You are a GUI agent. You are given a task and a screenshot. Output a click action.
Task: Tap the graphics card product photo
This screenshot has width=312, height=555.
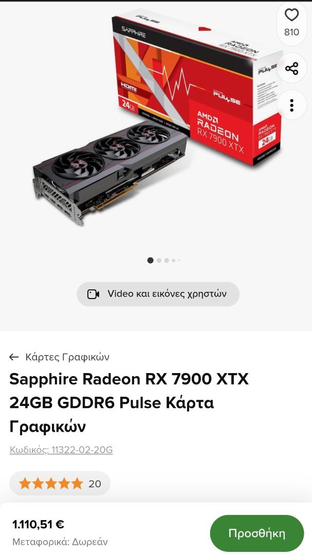tap(110, 170)
